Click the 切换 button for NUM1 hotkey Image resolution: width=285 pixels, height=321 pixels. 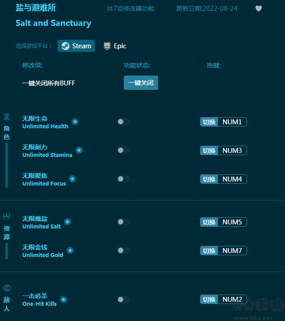[x=209, y=122]
